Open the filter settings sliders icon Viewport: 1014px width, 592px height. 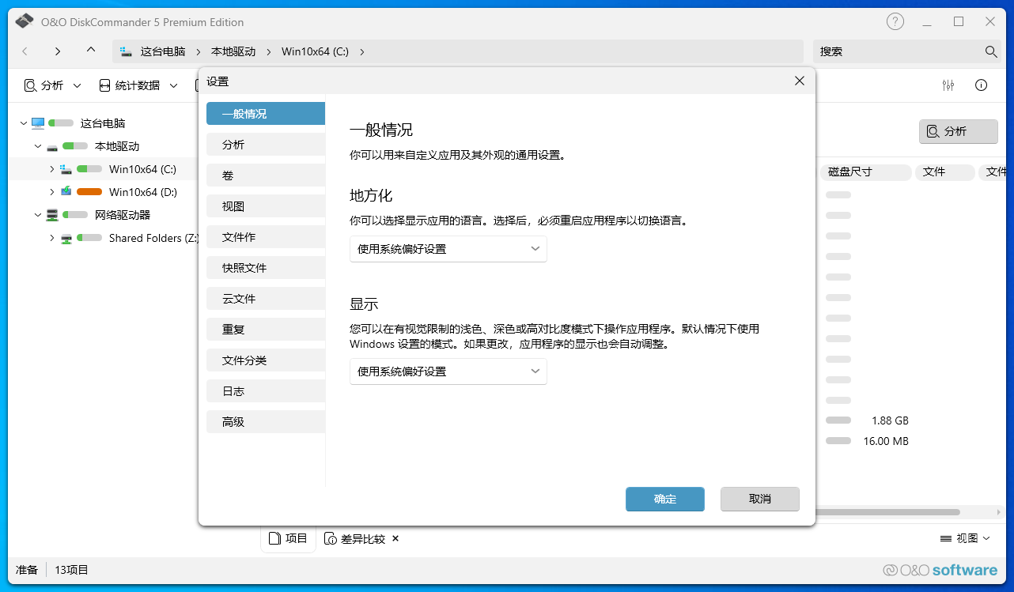point(948,85)
